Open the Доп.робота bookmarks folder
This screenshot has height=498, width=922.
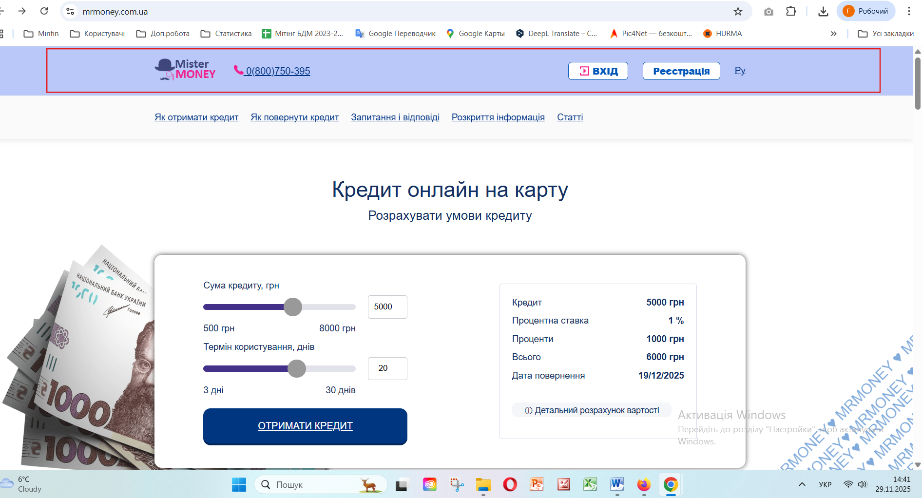pyautogui.click(x=163, y=34)
